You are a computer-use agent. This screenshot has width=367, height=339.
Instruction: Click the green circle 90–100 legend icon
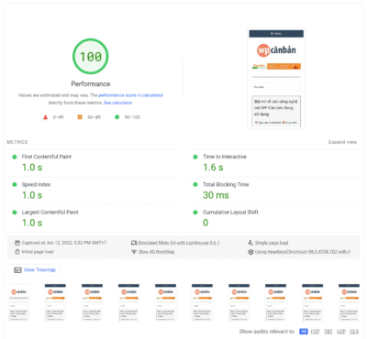click(x=117, y=117)
